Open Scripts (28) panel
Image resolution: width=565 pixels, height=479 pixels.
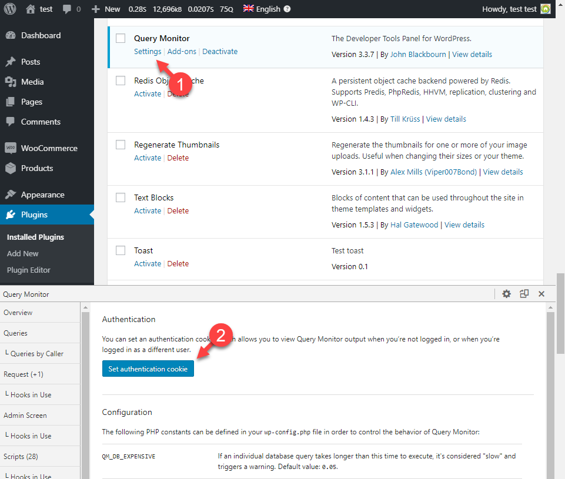[40, 456]
